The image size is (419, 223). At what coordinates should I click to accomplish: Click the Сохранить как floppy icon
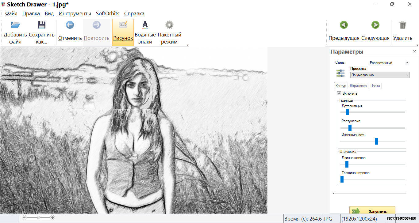(x=42, y=25)
